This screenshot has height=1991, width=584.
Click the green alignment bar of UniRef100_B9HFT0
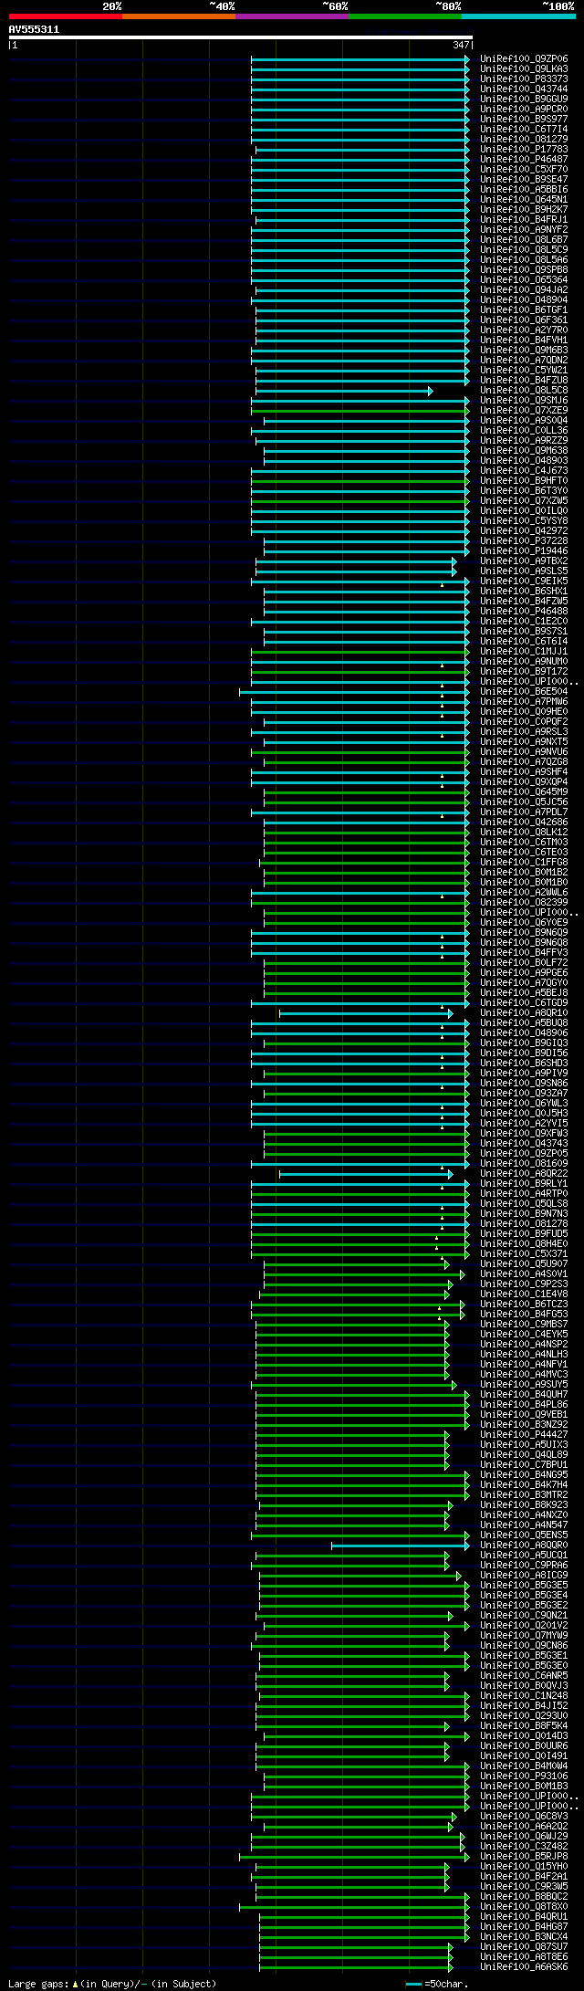pos(360,481)
